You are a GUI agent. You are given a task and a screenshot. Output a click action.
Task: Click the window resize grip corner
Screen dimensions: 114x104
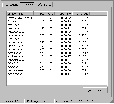[x=111, y=102]
